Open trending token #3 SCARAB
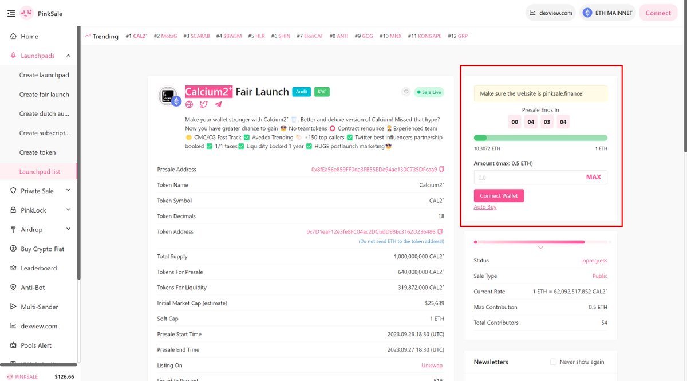The width and height of the screenshot is (687, 381). pos(196,36)
